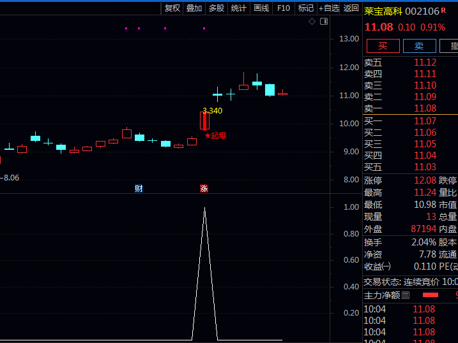Click the 净资 value 7.78
Viewport: 458px width, 343px height.
tap(427, 254)
